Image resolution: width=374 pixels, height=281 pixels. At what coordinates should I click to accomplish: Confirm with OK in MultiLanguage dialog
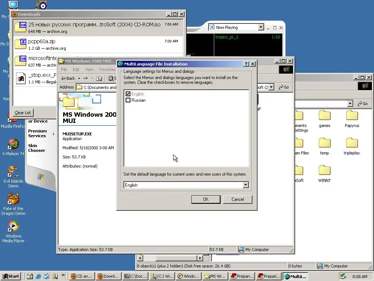click(x=206, y=199)
